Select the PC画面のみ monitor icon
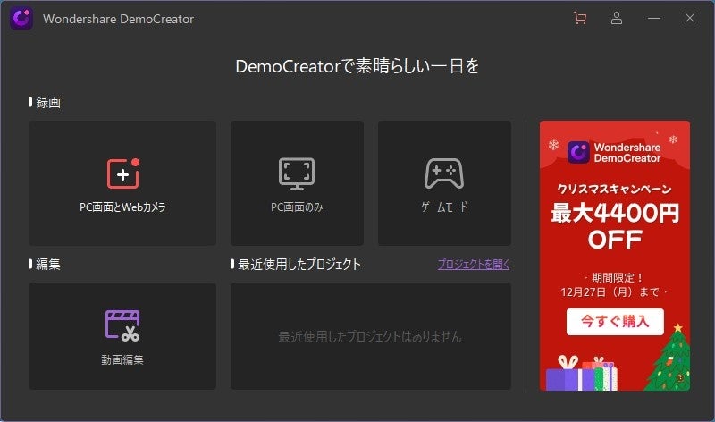 tap(297, 173)
